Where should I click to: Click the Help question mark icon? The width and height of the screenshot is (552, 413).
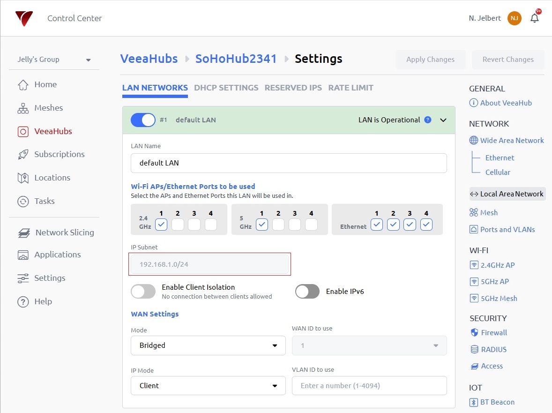coord(23,302)
